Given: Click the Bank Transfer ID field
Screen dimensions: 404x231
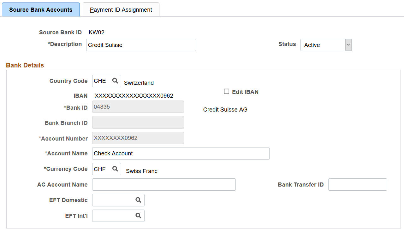Looking at the screenshot, I should 358,184.
